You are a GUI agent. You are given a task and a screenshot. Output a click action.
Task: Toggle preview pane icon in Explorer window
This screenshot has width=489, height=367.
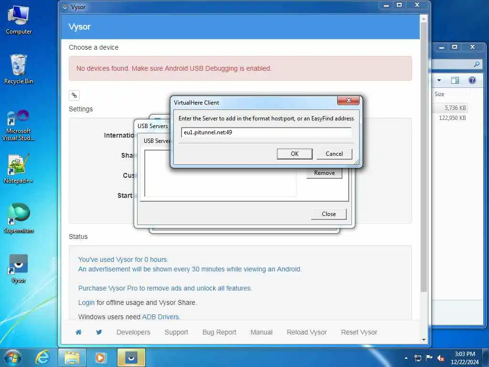[455, 80]
